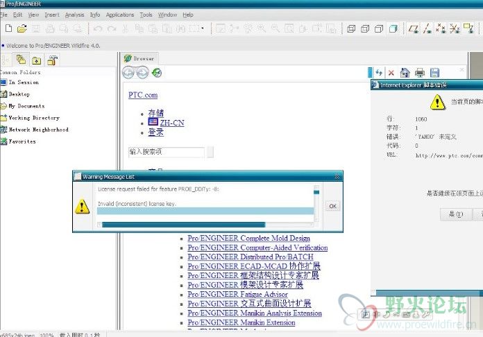This screenshot has height=337, width=483.
Task: Click the search button beside the search field
Action: [210, 152]
